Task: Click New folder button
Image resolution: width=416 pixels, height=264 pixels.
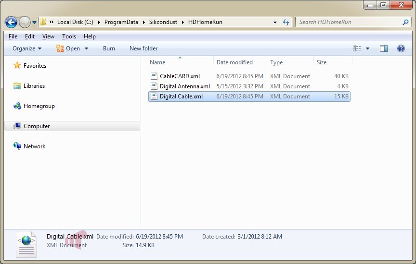Action: pos(143,48)
